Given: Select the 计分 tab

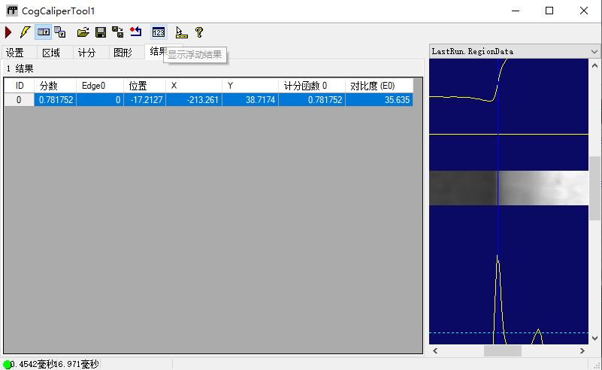Looking at the screenshot, I should point(87,53).
